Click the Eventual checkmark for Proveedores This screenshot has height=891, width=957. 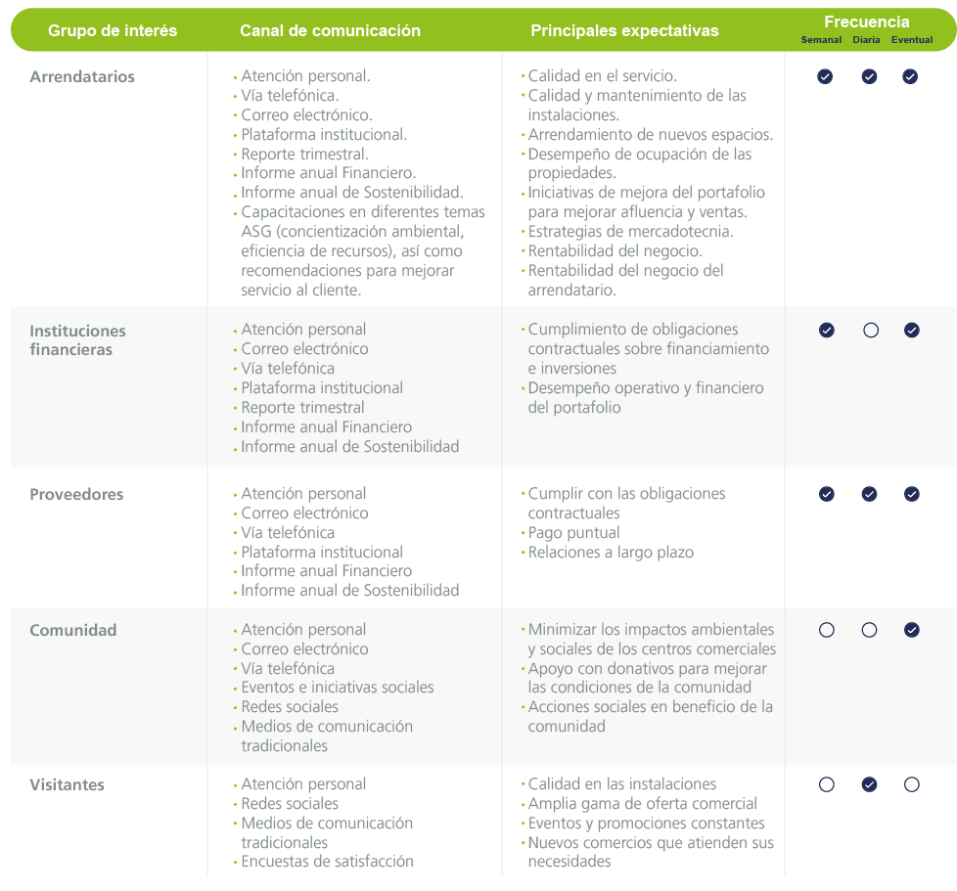912,494
